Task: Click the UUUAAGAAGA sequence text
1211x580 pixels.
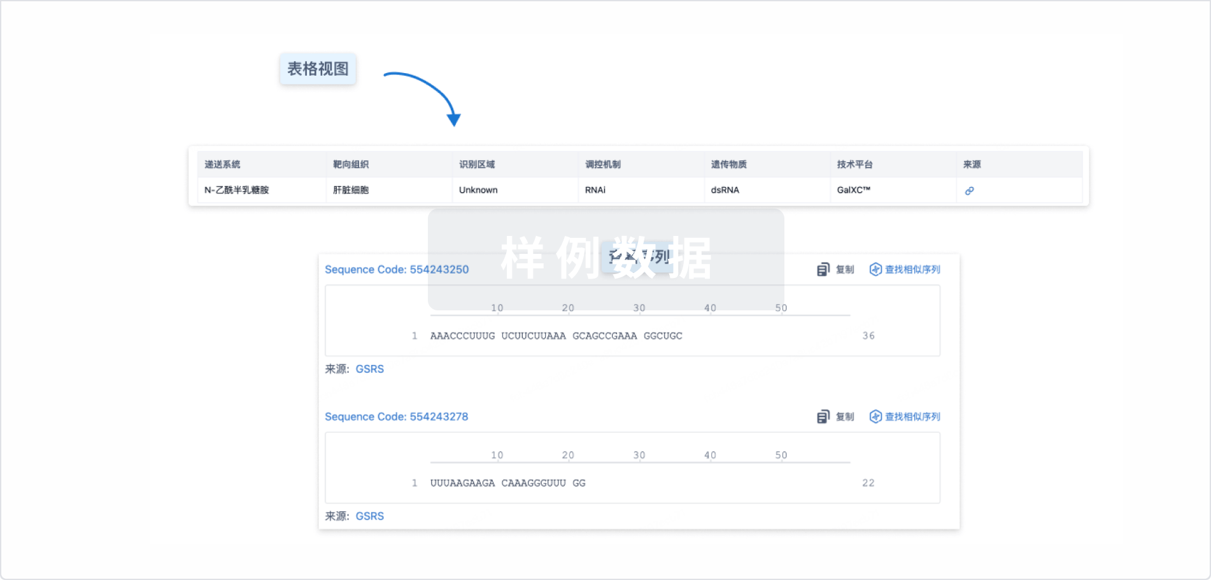Action: 462,483
